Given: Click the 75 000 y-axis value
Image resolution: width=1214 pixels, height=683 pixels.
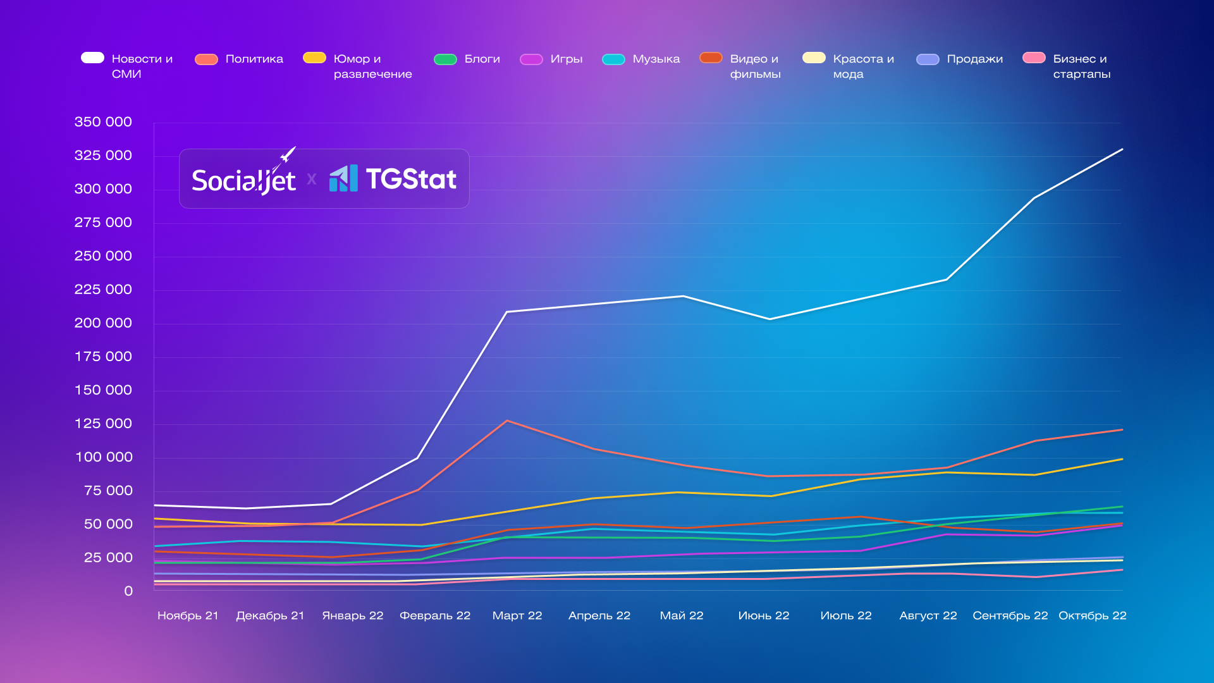Looking at the screenshot, I should tap(108, 490).
